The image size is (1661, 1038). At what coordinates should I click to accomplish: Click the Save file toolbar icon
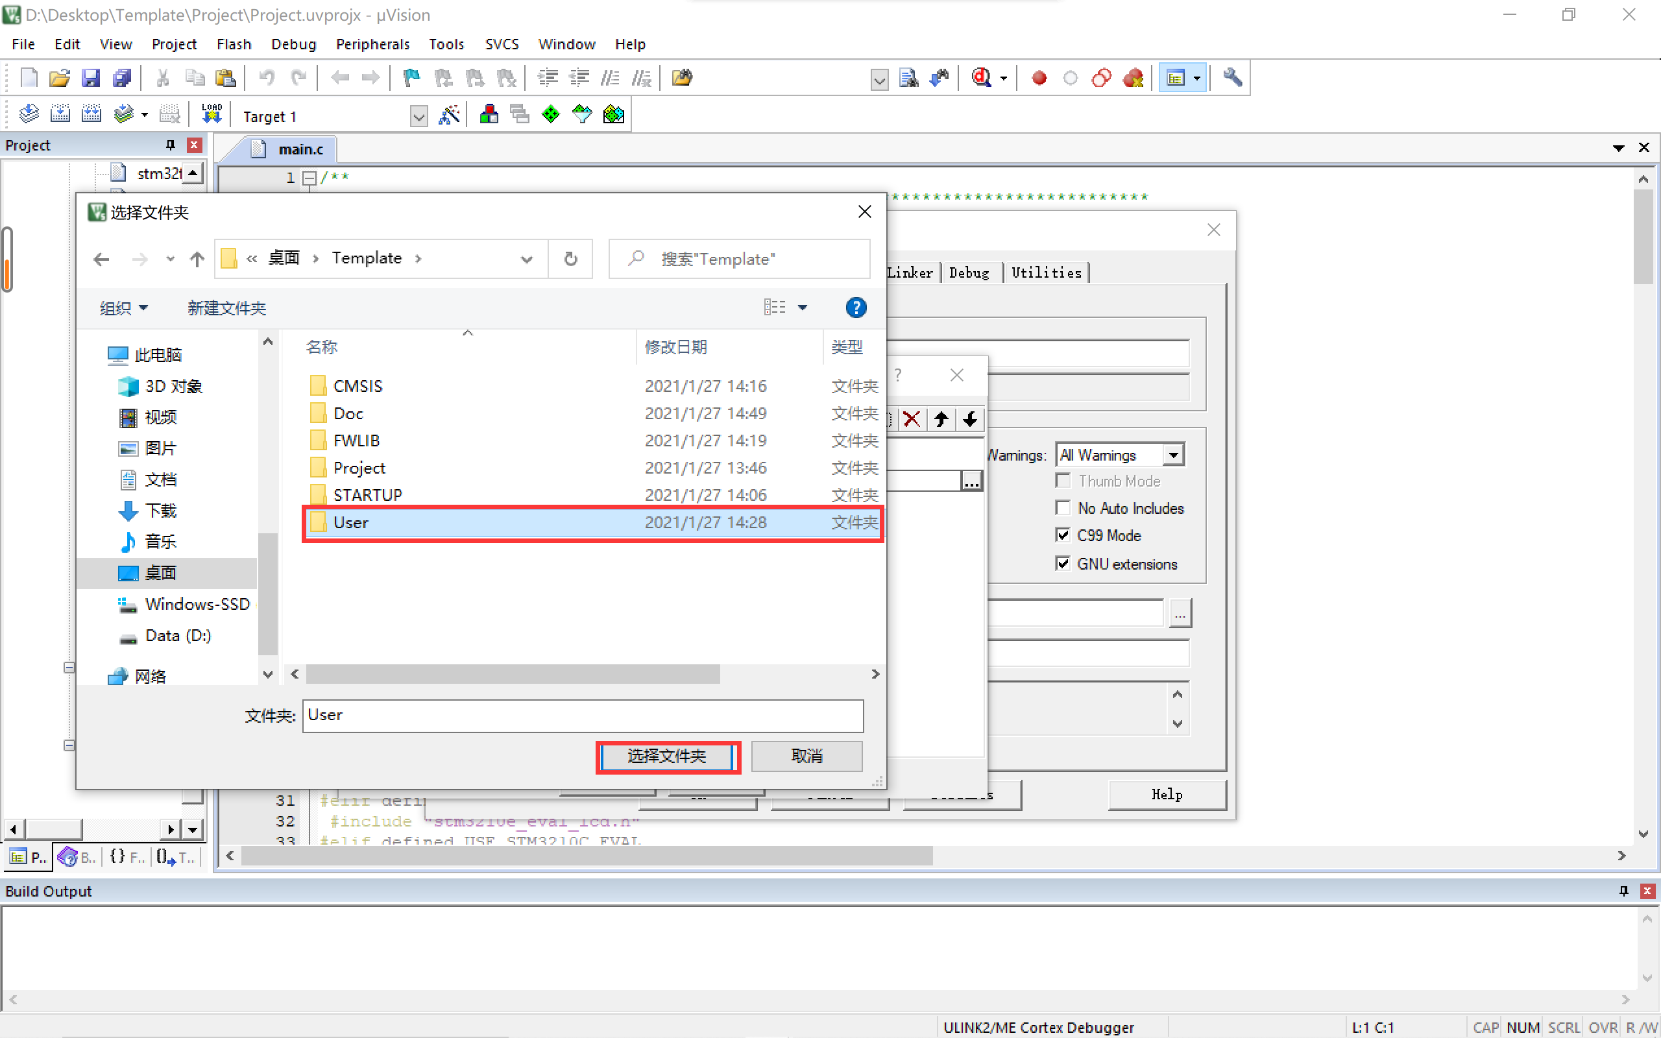click(x=91, y=78)
